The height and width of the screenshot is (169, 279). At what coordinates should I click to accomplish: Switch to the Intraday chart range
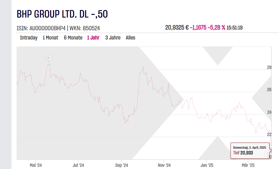29,38
